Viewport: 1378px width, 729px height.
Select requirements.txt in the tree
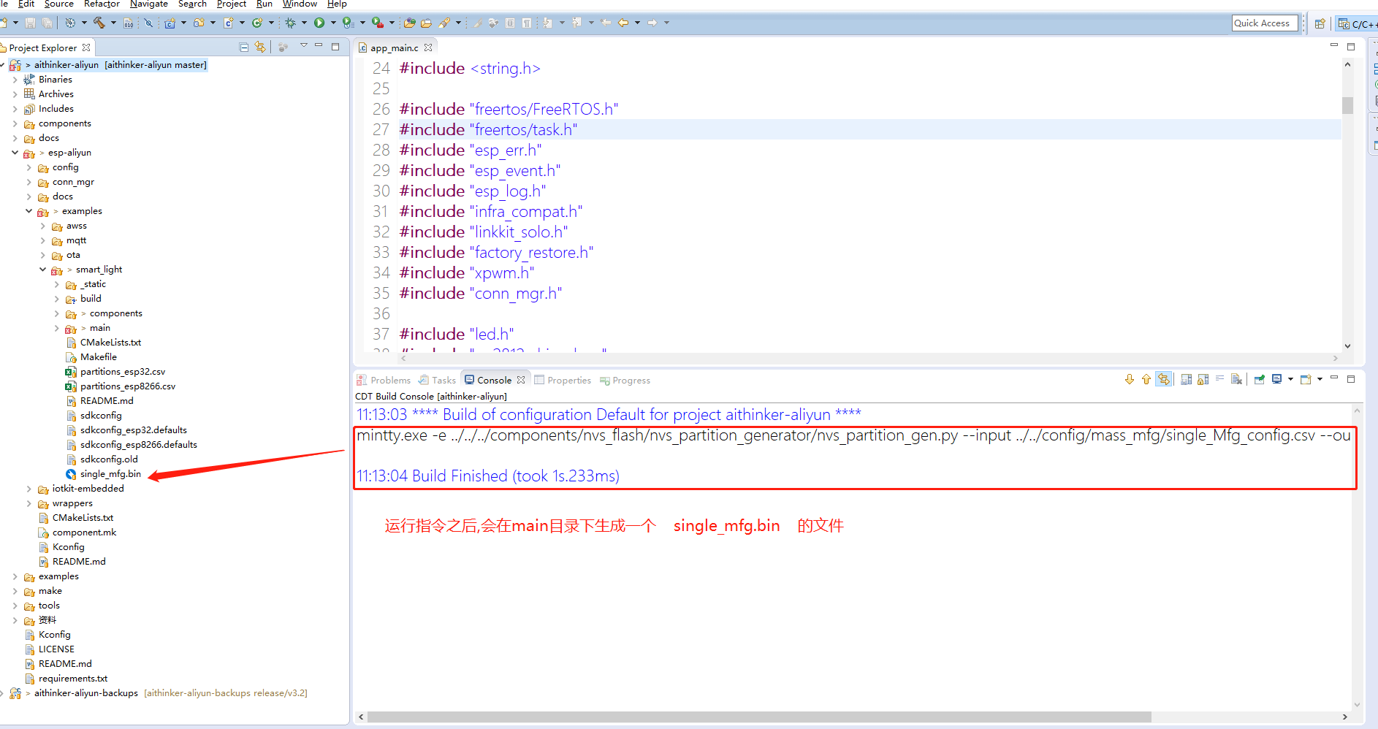coord(73,679)
